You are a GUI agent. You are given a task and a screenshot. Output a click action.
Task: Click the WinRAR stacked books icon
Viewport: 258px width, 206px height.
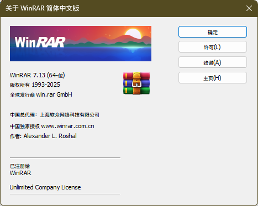tap(136, 83)
